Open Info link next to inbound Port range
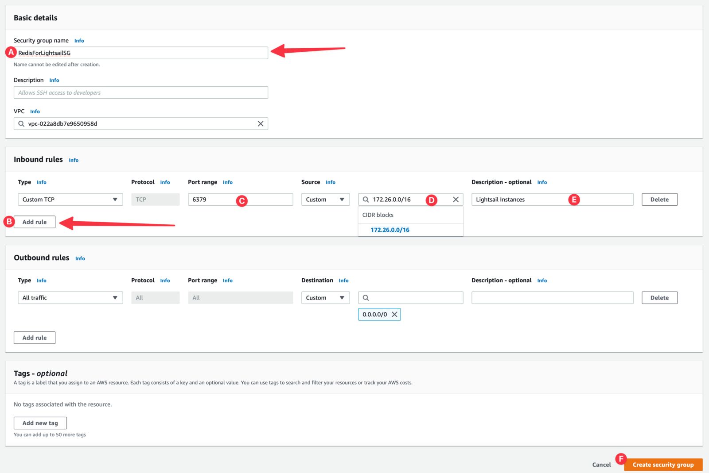 pos(228,182)
